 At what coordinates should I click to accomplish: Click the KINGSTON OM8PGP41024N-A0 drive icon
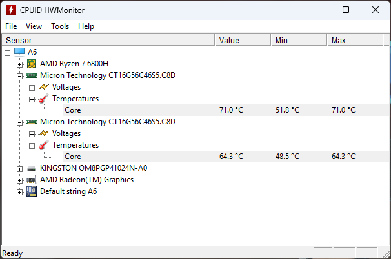(31, 168)
